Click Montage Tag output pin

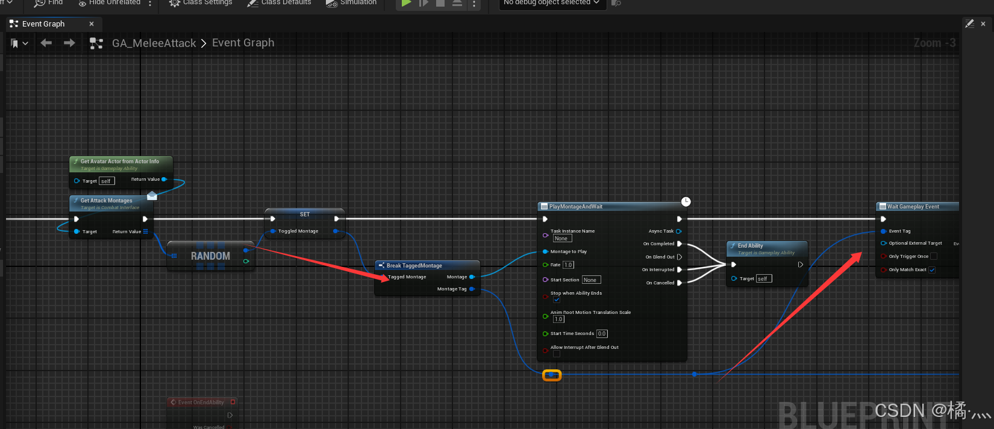pyautogui.click(x=472, y=289)
